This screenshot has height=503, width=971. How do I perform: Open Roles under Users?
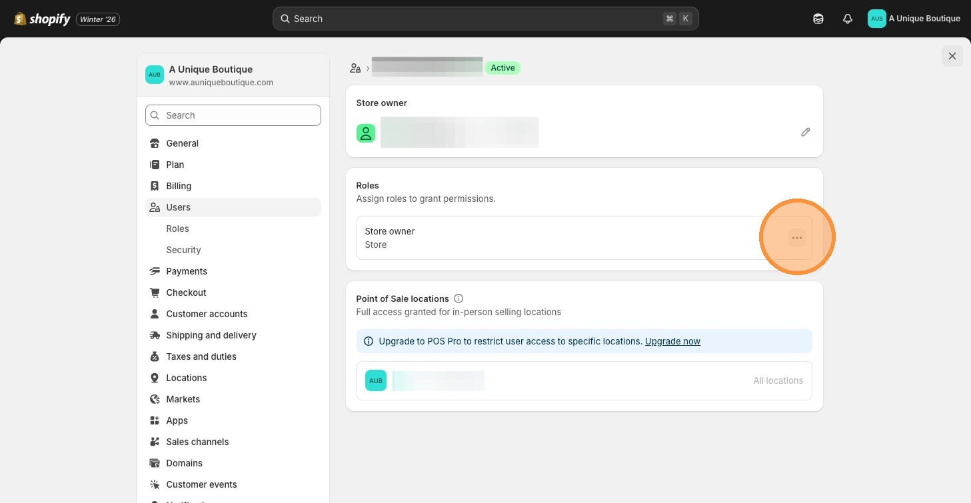coord(178,229)
